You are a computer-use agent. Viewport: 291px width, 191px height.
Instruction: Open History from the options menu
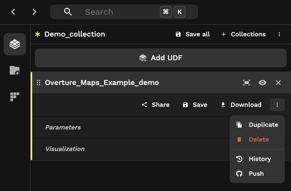(257, 159)
